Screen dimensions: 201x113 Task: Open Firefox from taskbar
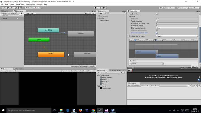(81, 110)
